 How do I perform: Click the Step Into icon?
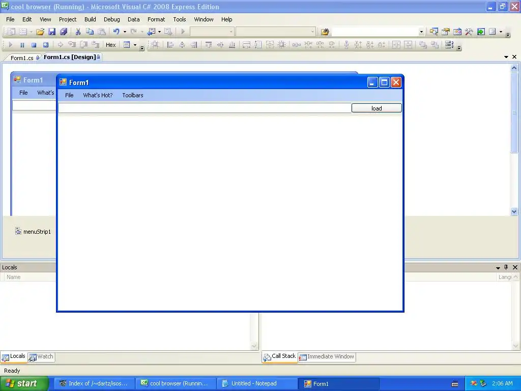coord(72,45)
